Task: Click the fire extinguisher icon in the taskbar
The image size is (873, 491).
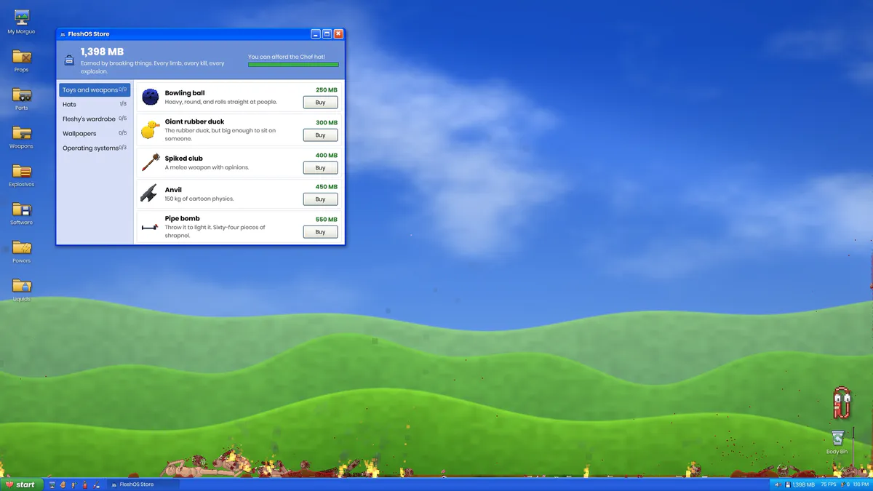Action: coord(85,484)
